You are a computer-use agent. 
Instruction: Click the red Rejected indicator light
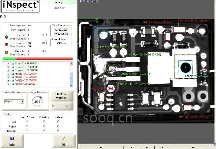6,44
